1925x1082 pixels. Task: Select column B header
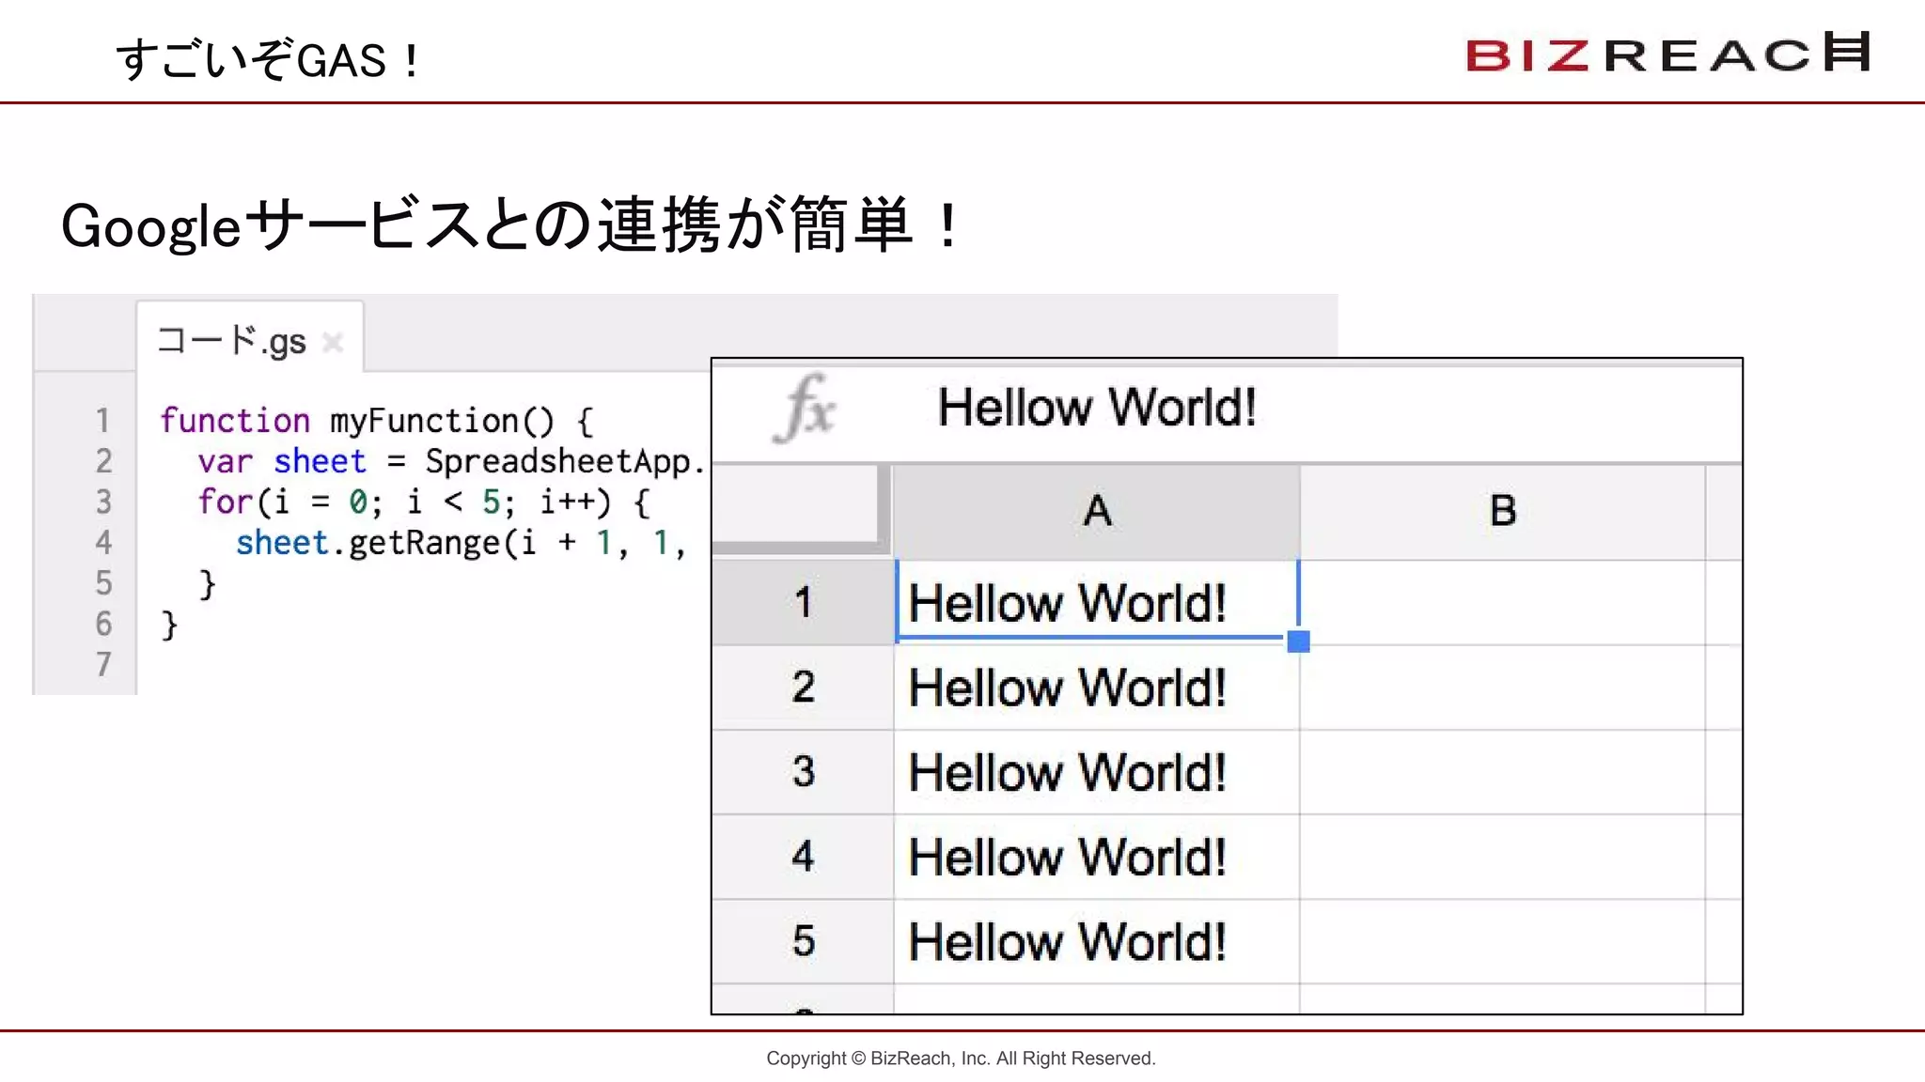pos(1502,512)
